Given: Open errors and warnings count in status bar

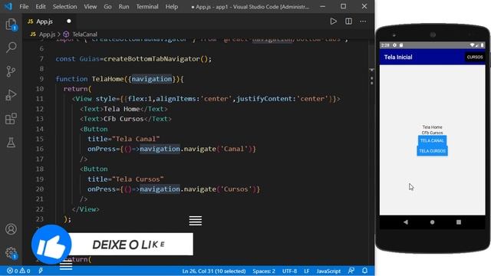Looking at the screenshot, I should pyautogui.click(x=18, y=271).
